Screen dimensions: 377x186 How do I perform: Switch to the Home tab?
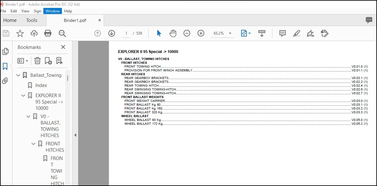click(x=10, y=20)
